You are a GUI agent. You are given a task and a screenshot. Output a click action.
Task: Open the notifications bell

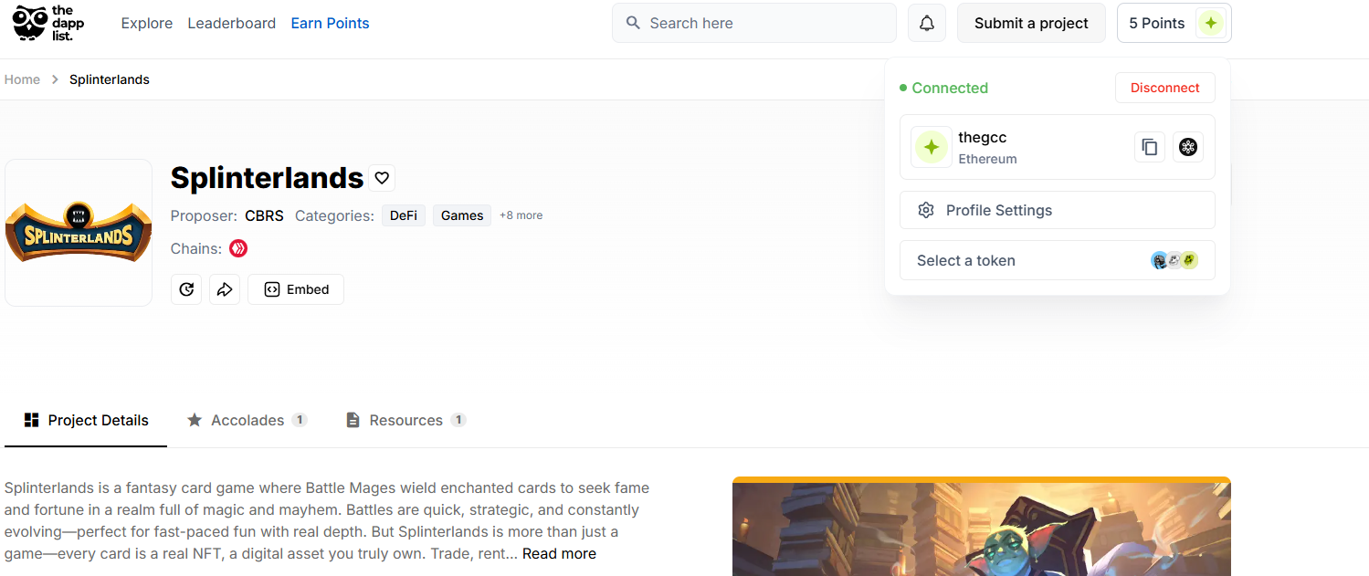tap(926, 23)
